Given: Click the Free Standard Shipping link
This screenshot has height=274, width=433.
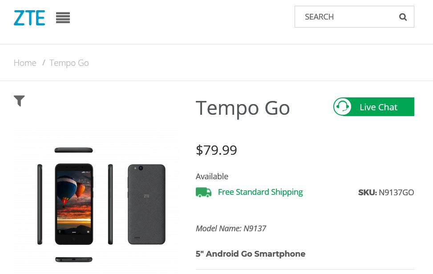Looking at the screenshot, I should (260, 192).
